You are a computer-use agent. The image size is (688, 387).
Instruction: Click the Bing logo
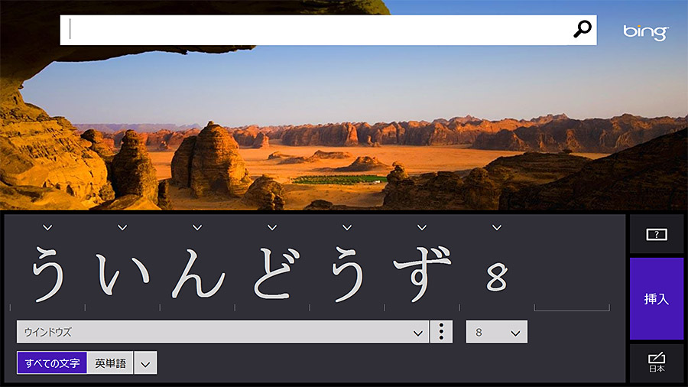coord(645,32)
